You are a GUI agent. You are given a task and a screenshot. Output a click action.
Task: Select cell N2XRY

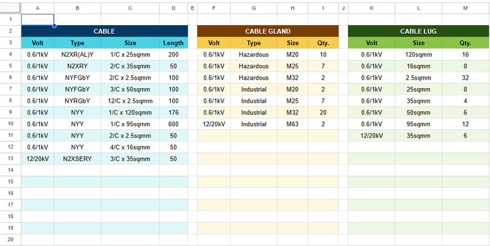coord(78,66)
